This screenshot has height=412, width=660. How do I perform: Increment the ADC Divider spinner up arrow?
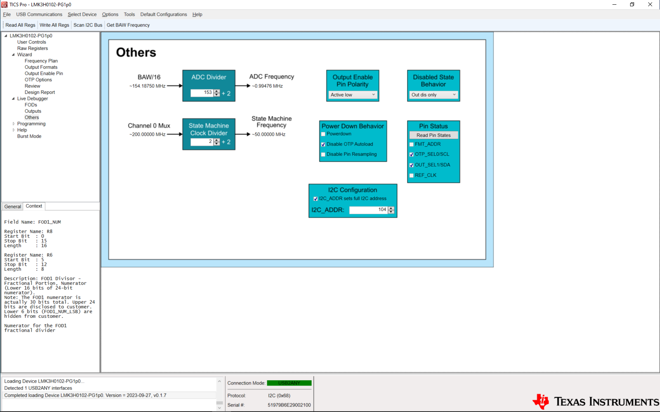click(216, 91)
